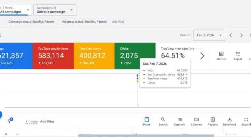Expand the Select a campaign dropdown
251x137 pixels.
(x=55, y=10)
